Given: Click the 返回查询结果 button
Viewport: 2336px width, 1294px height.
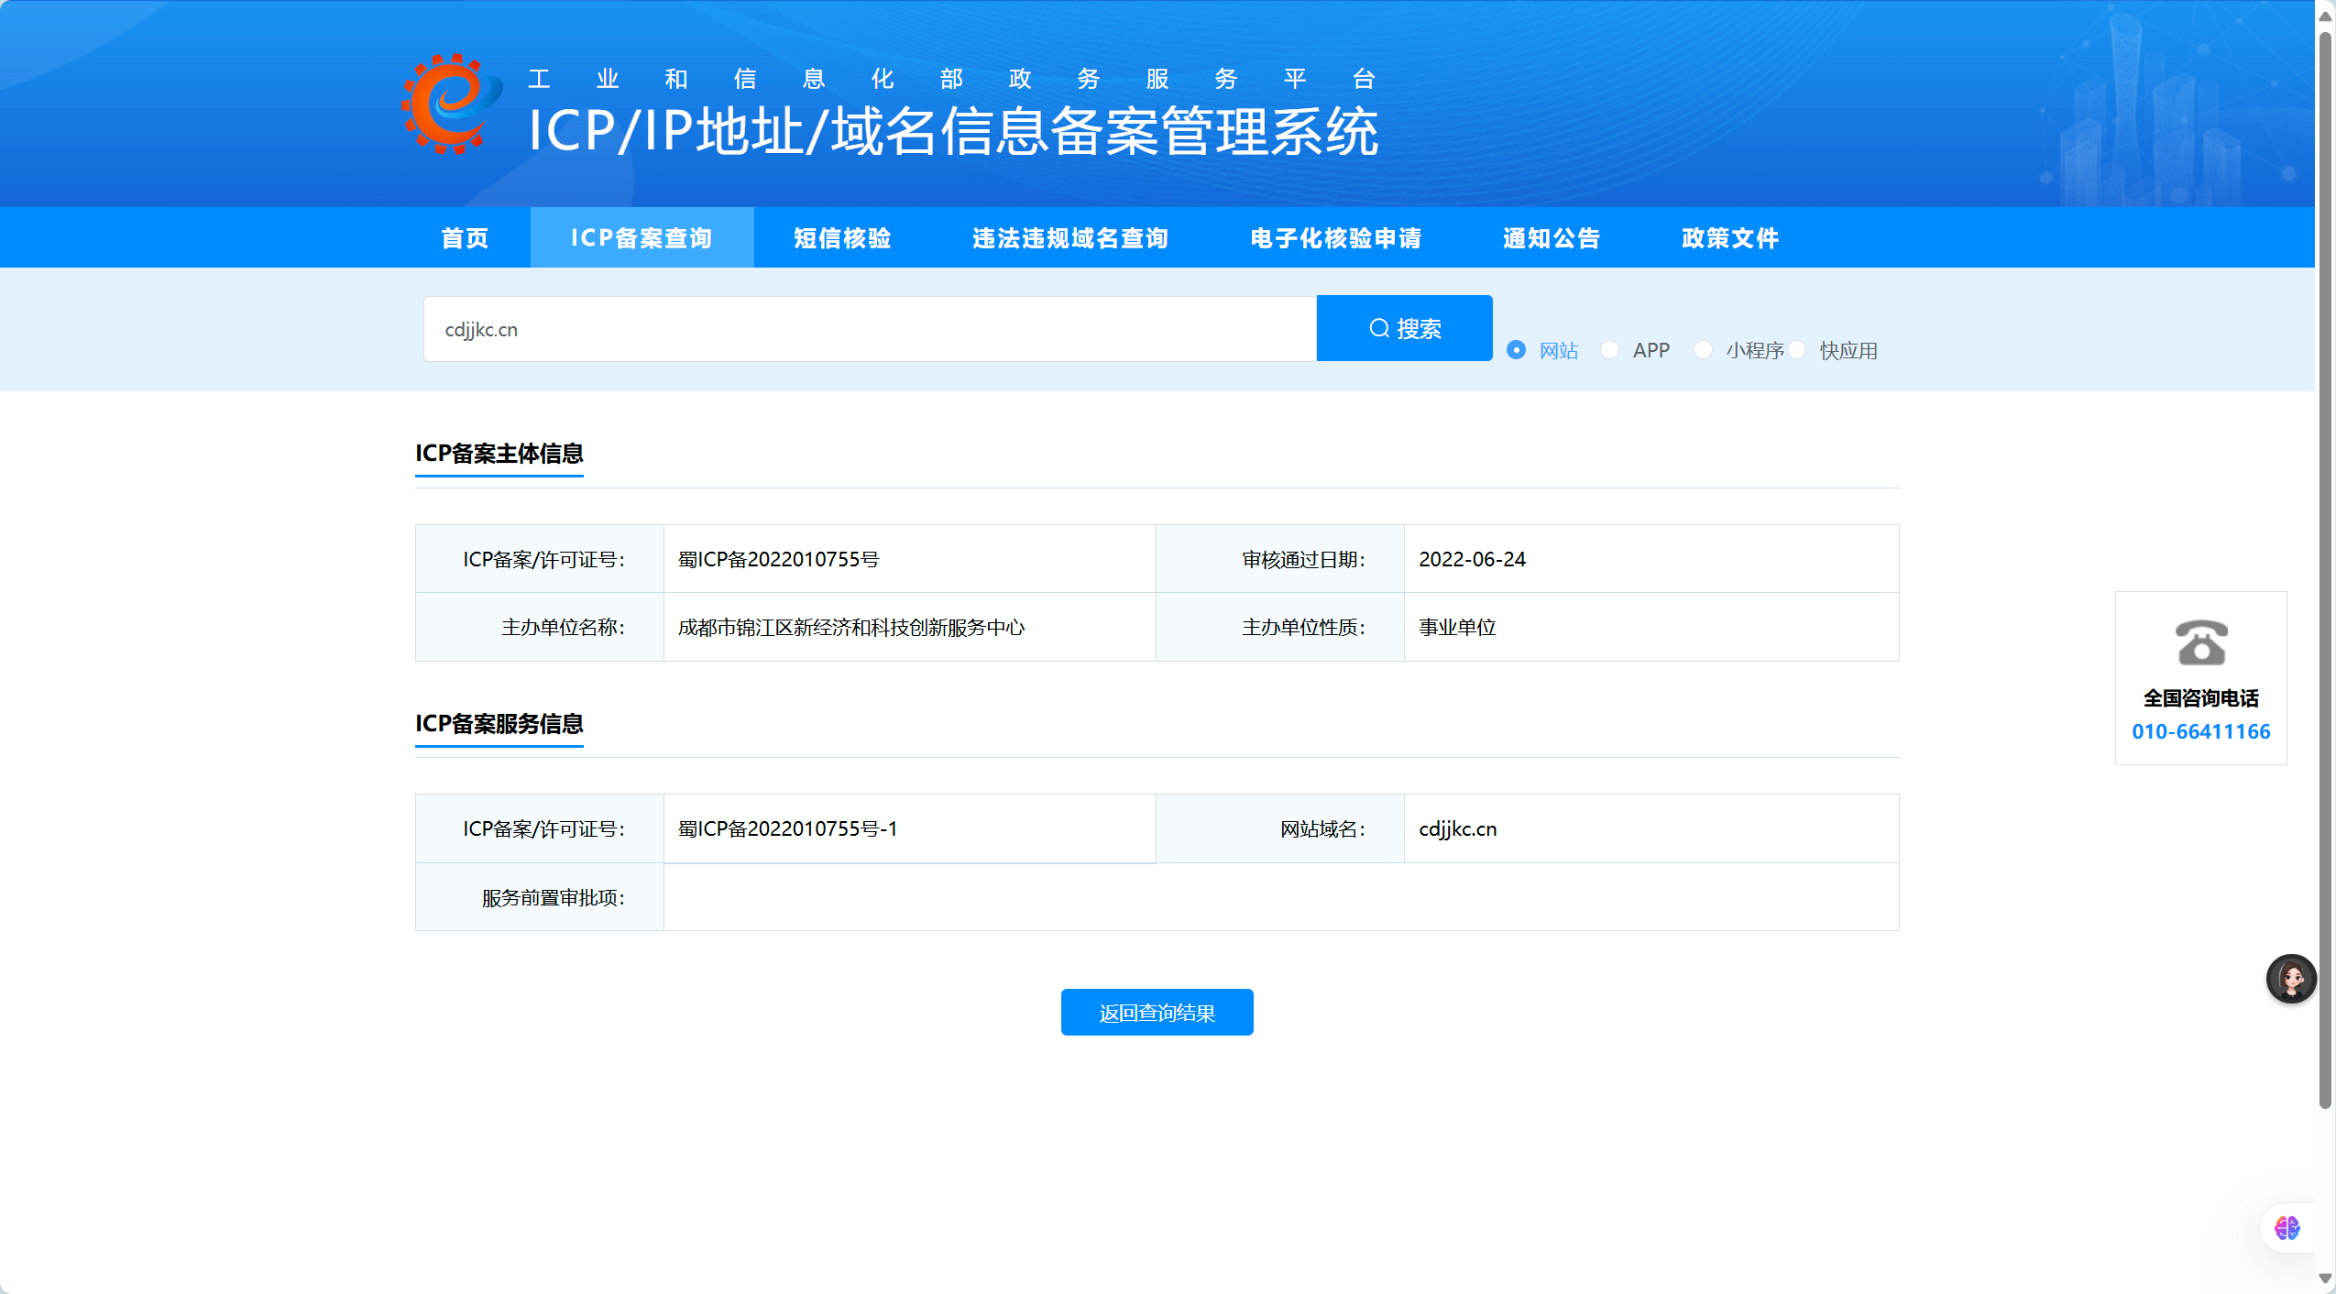Looking at the screenshot, I should pos(1157,1013).
